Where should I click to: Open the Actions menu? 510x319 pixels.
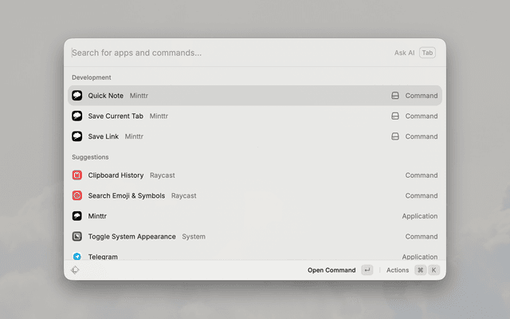coord(398,270)
